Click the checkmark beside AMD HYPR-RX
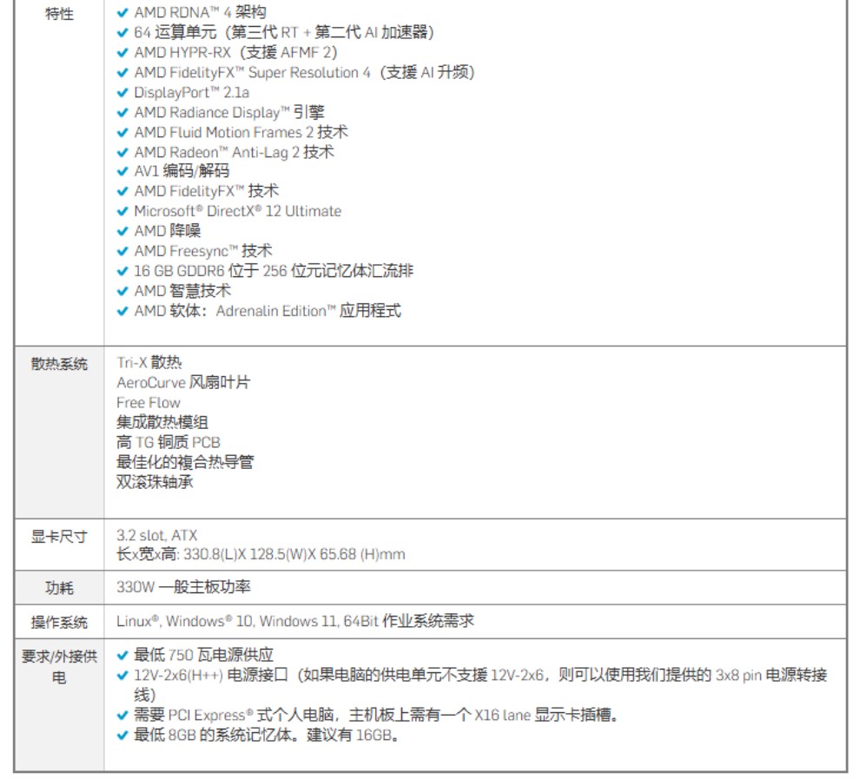This screenshot has width=860, height=779. click(122, 53)
